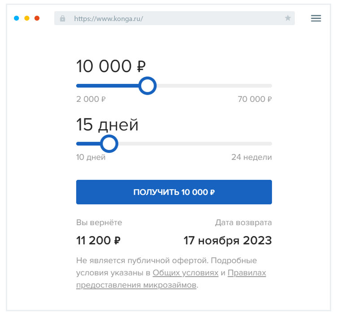
Task: Click the yellow window control dot
Action: point(27,18)
